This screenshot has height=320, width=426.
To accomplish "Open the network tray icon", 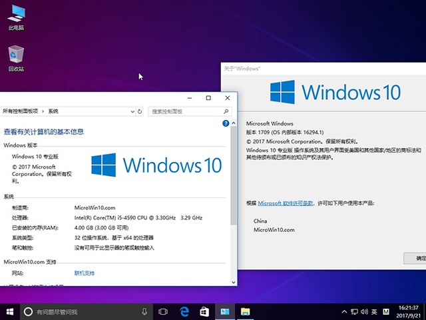I will pyautogui.click(x=354, y=311).
